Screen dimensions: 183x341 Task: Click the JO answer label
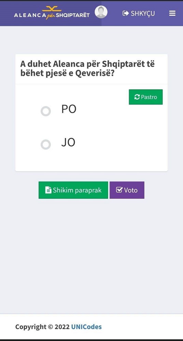pos(68,143)
